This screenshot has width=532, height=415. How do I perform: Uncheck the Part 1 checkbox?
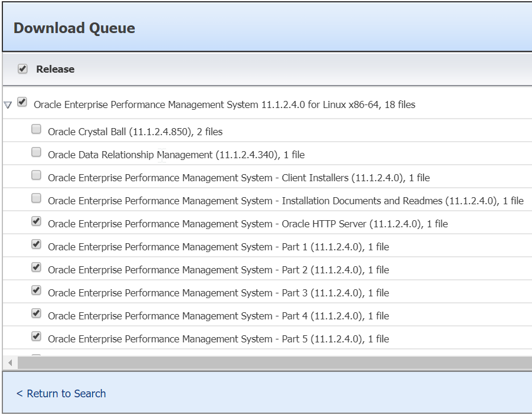36,244
